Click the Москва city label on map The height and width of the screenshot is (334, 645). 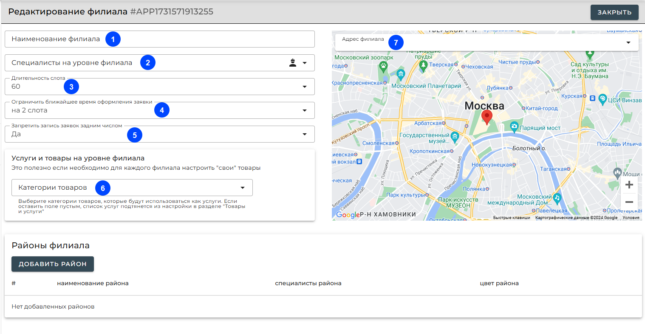[484, 106]
